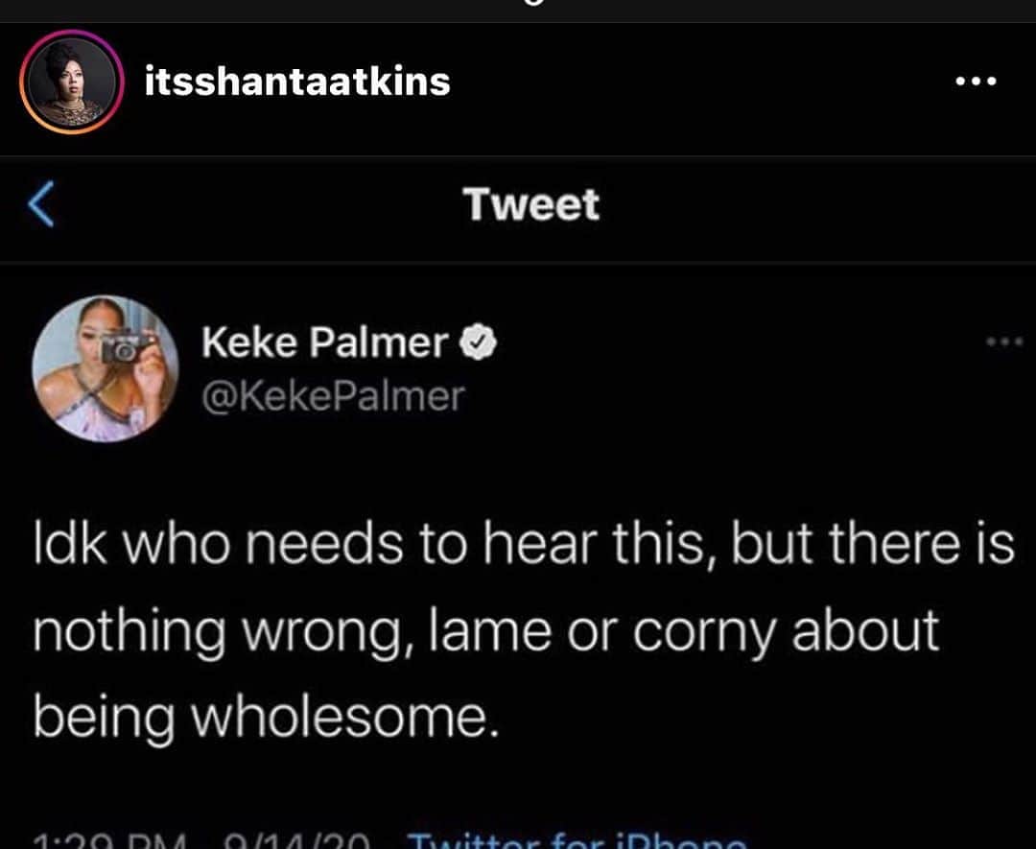Open post options dots beside itsshantaatkins

point(976,82)
